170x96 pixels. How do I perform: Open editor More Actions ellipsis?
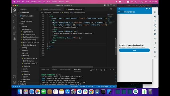(114, 9)
